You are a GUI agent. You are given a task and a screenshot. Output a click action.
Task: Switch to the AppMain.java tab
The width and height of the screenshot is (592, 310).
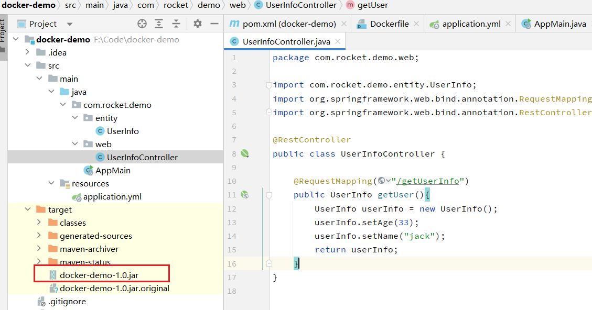(x=554, y=24)
